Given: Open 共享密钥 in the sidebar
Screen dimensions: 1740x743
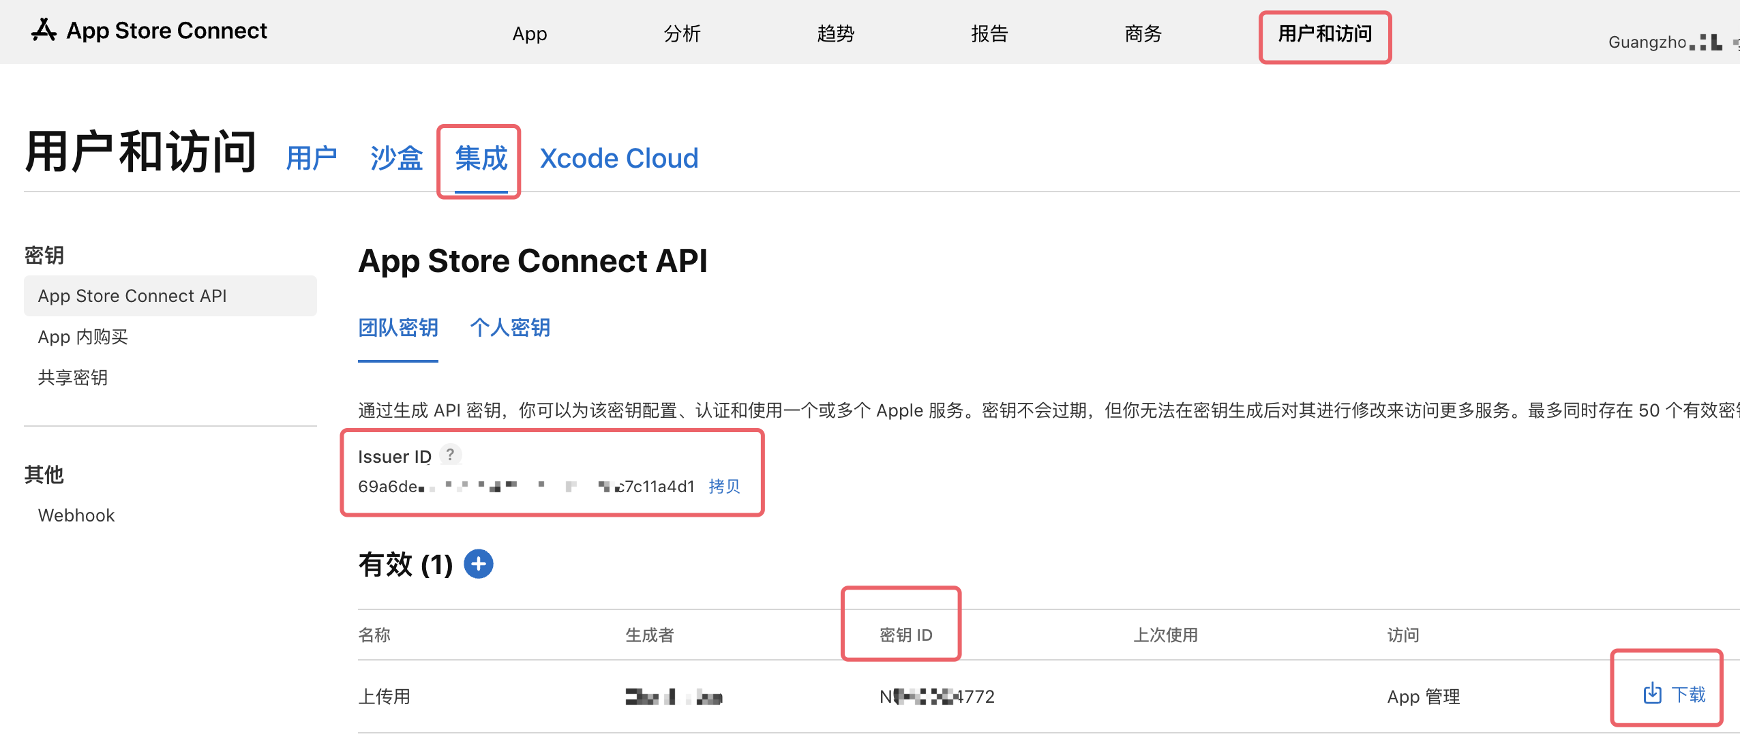Looking at the screenshot, I should [73, 378].
